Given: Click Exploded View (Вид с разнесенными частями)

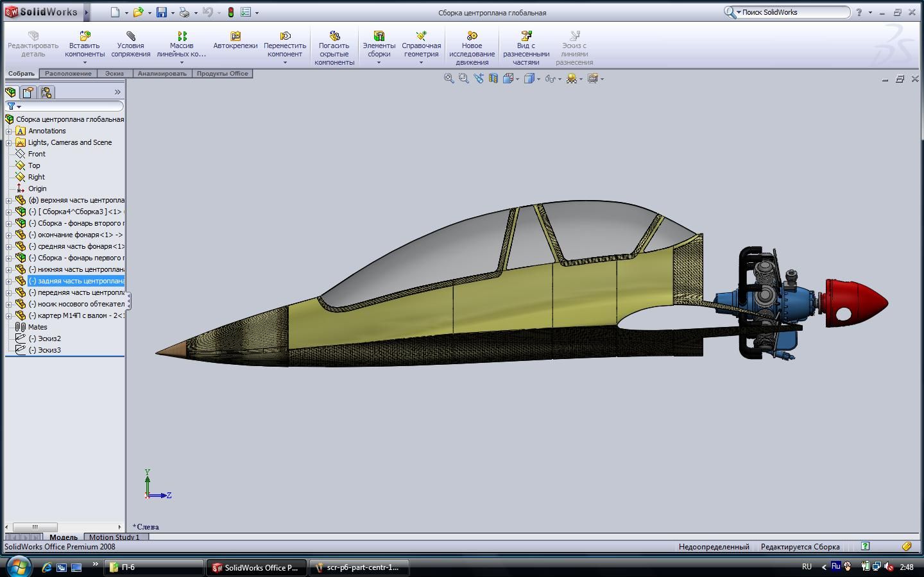Looking at the screenshot, I should [x=526, y=36].
